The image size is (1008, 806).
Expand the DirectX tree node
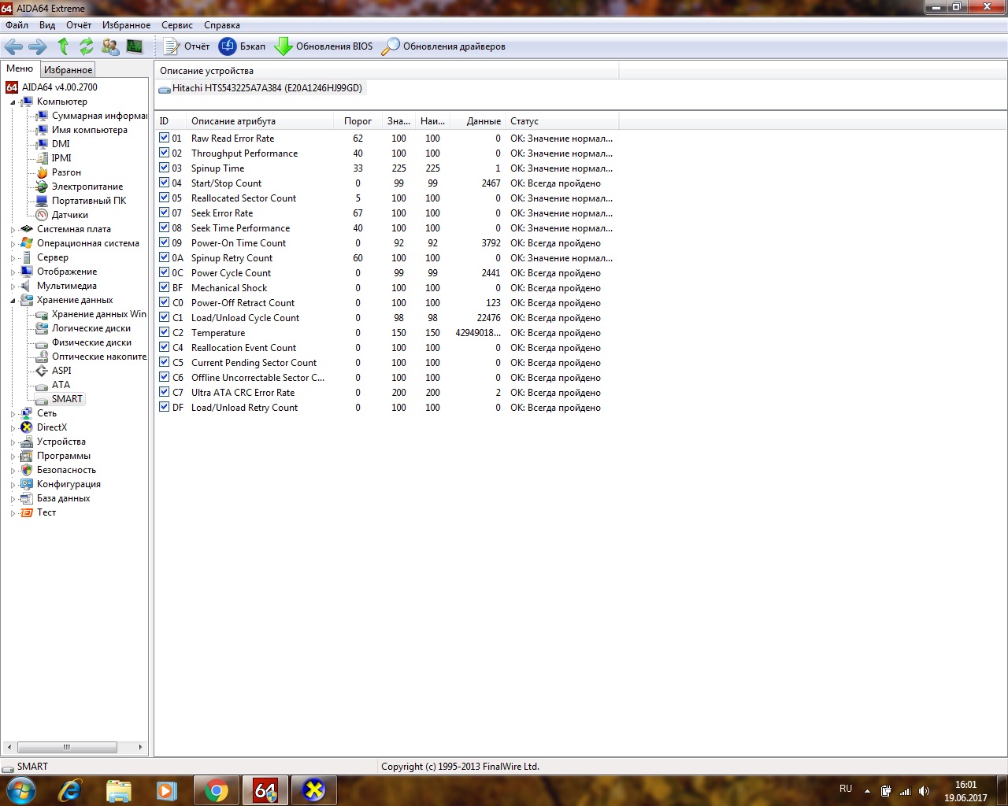click(x=13, y=428)
